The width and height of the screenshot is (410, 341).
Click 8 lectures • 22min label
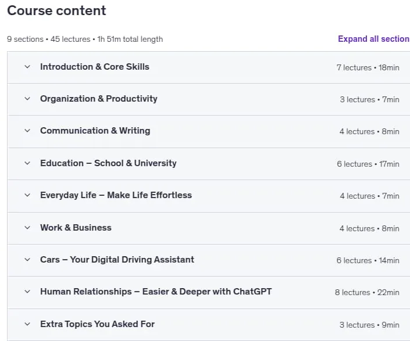[367, 292]
